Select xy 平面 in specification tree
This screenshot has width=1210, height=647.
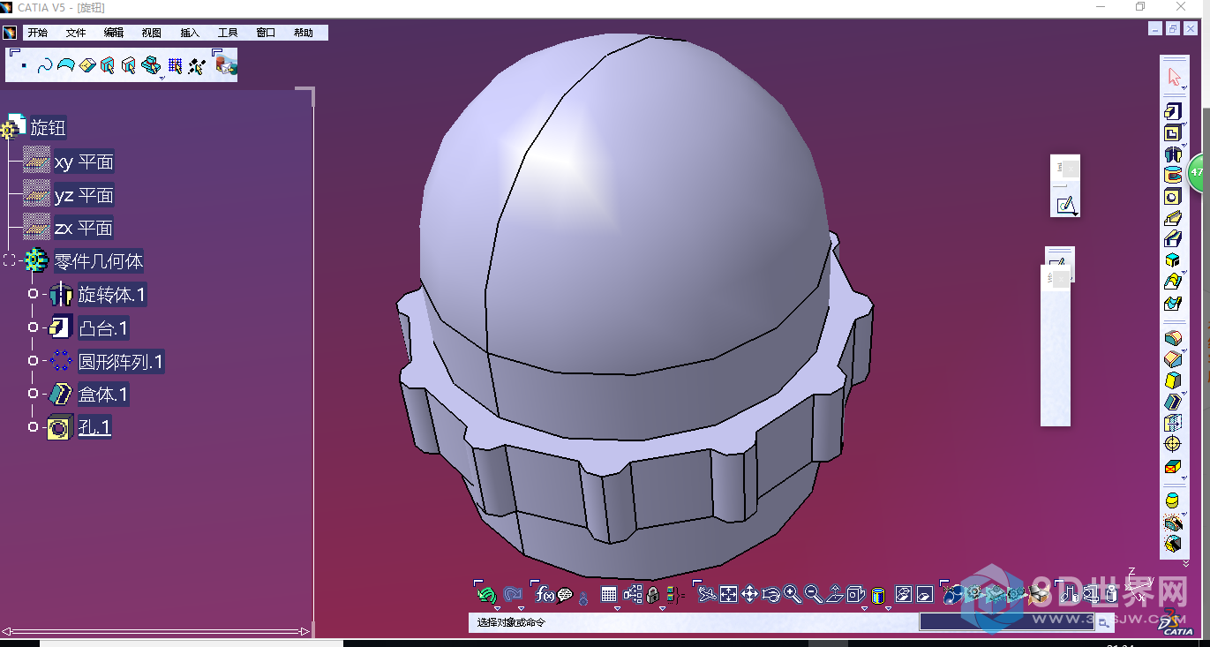tap(84, 162)
